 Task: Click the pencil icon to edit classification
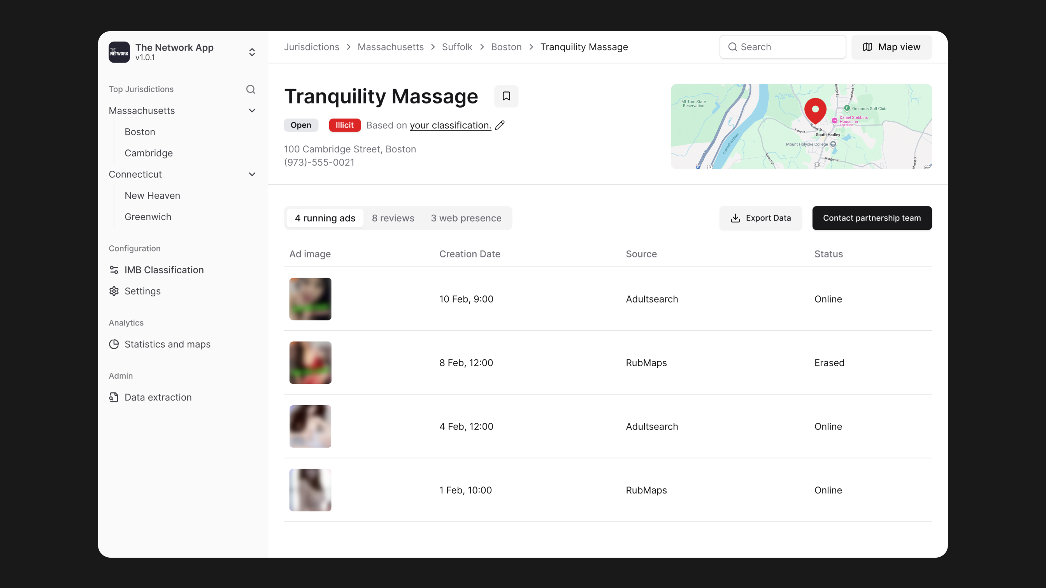click(500, 125)
